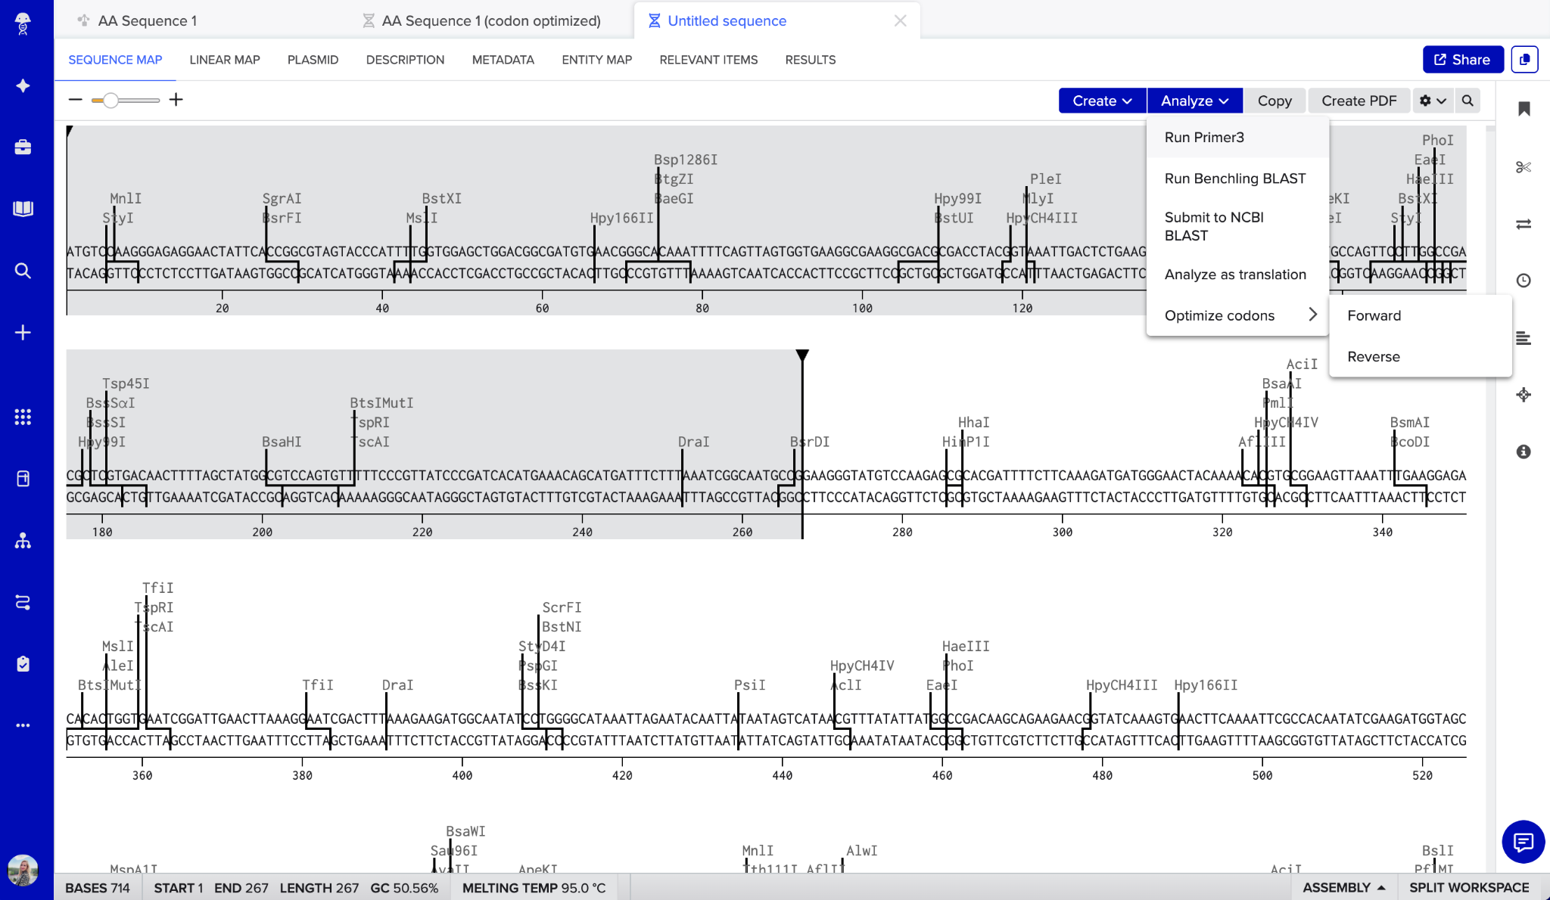Choose Run Benchling BLAST menu item

(x=1234, y=178)
